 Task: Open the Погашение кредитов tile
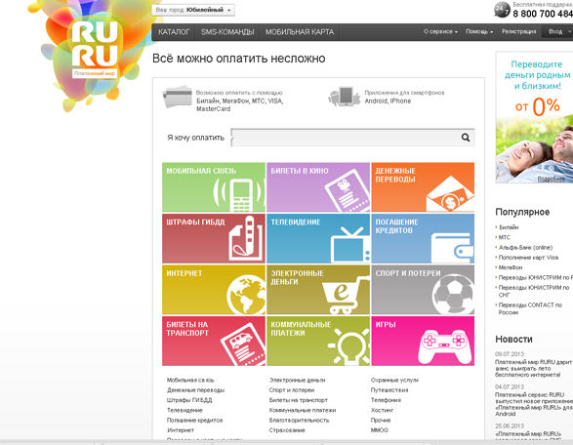(423, 238)
